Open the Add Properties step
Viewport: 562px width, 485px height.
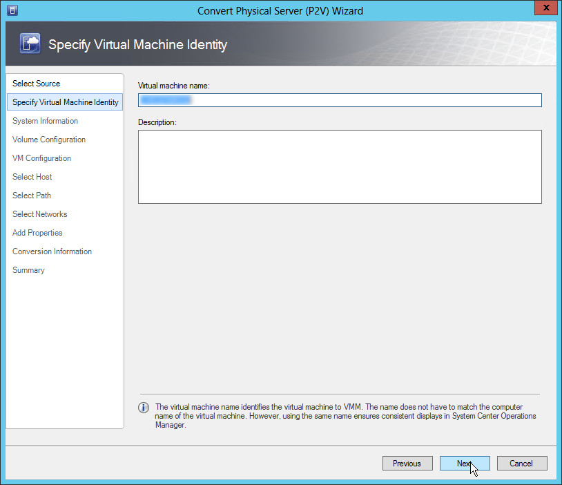pos(37,233)
